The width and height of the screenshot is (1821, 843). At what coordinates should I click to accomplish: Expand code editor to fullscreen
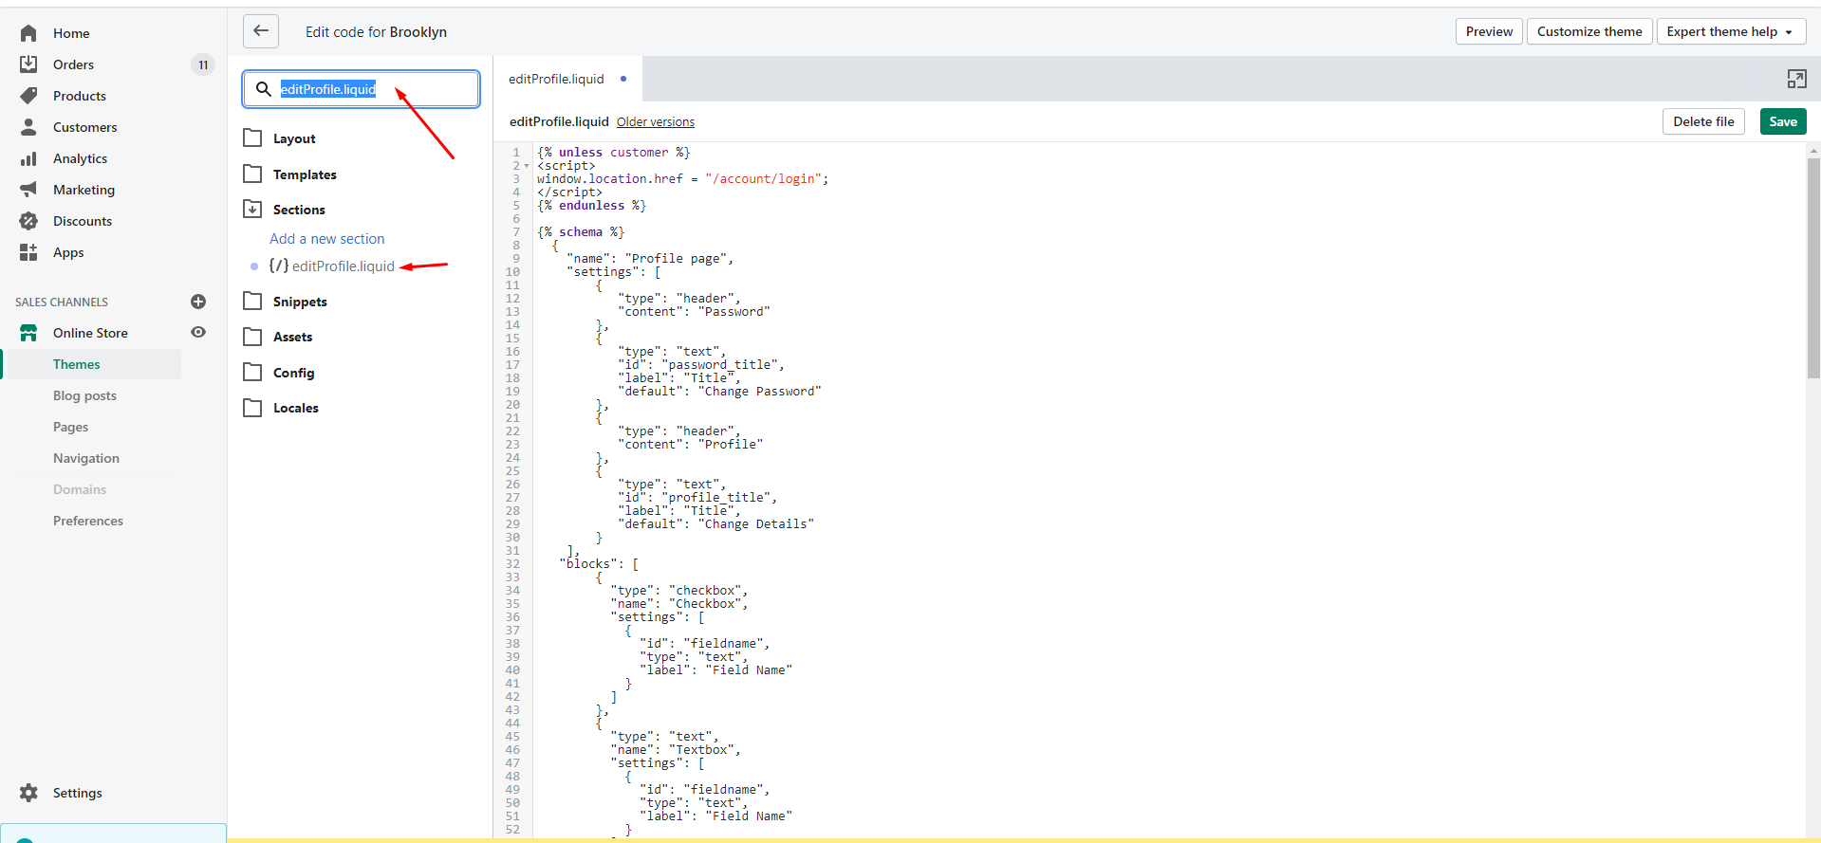click(x=1796, y=80)
